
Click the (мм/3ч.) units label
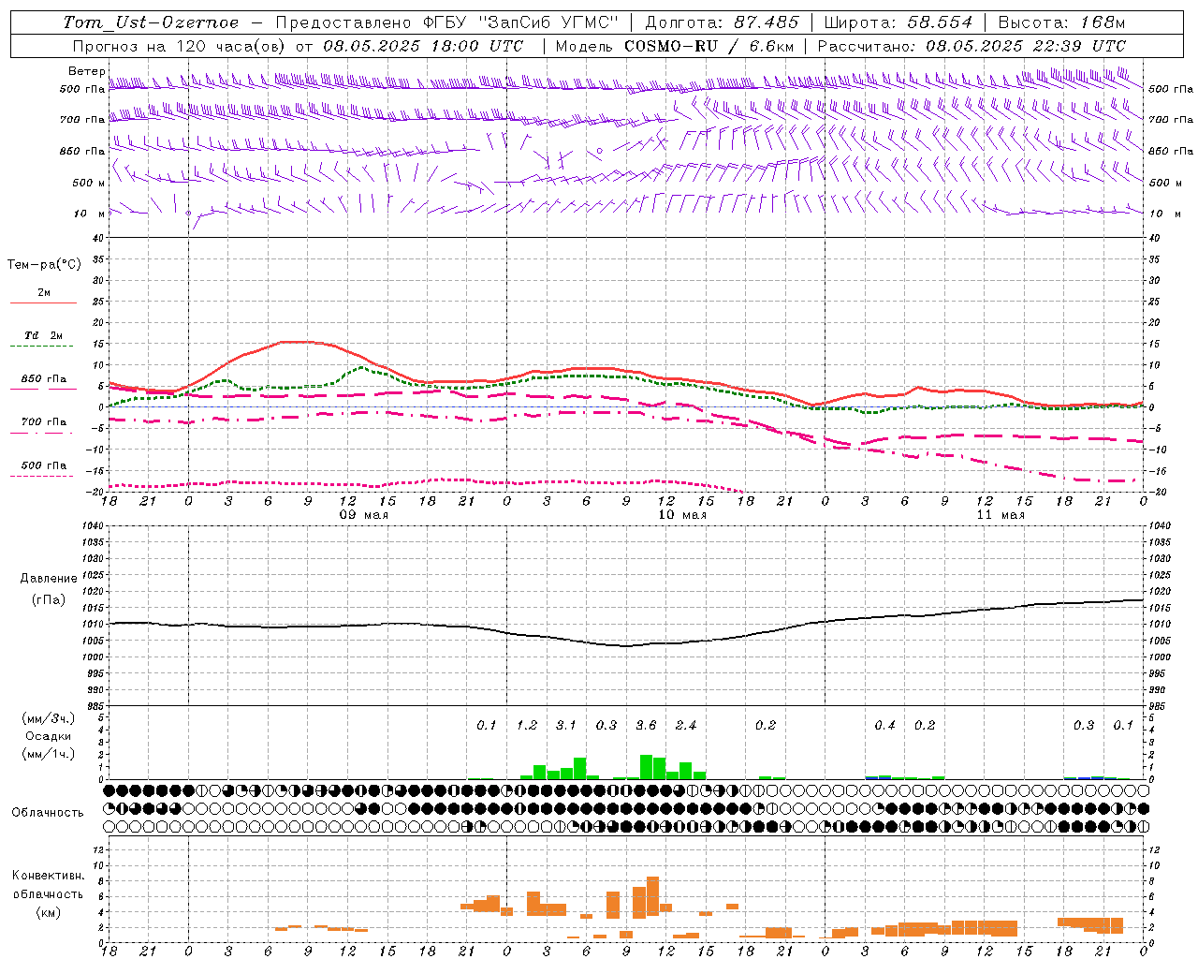tap(49, 719)
